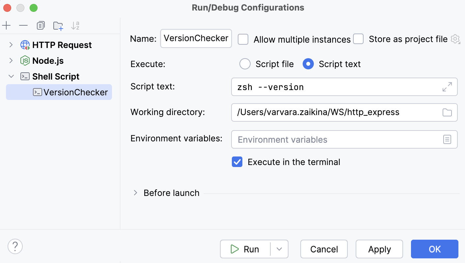Copy the VersionChecker configuration
Screen dimensions: 465x263
click(41, 25)
